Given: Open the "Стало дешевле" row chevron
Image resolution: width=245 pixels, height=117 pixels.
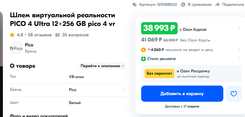Looking at the screenshot, I should point(240,59).
